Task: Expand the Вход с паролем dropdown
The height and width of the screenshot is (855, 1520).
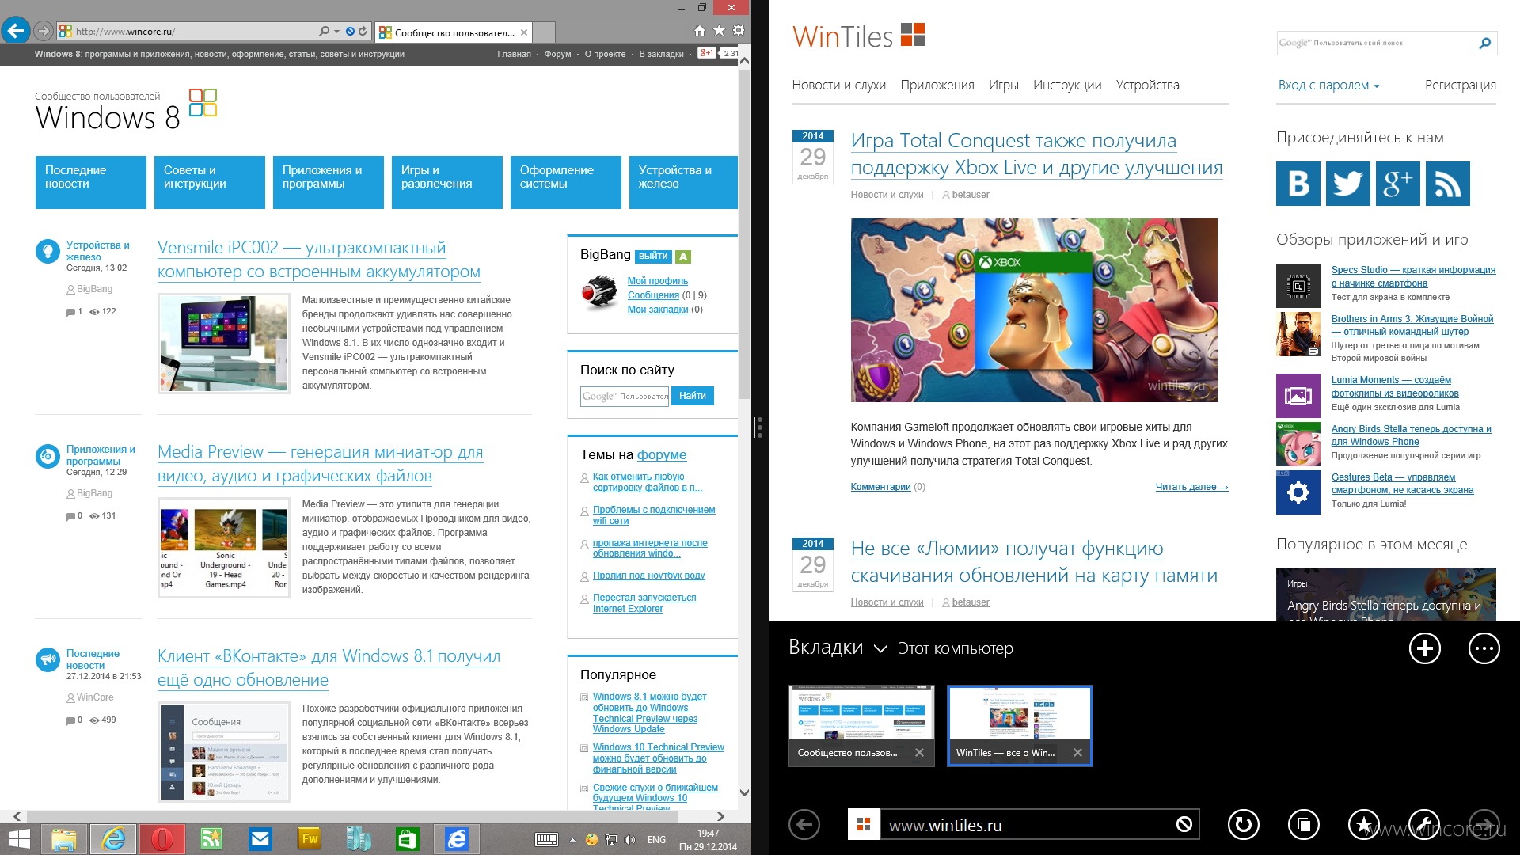Action: (1328, 85)
